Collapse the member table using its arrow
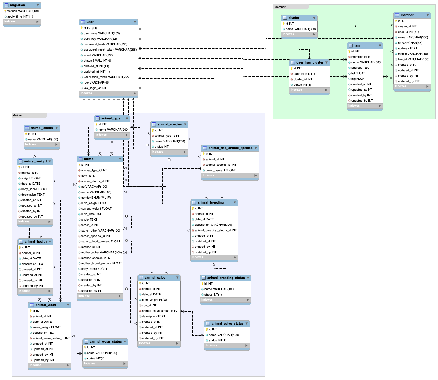Screen dimensions: 438x380 [427, 15]
